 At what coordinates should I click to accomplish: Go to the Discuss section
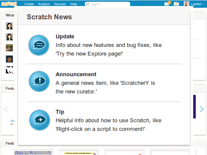(60, 4)
